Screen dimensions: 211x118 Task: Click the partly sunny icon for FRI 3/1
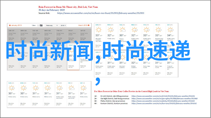click(71, 88)
